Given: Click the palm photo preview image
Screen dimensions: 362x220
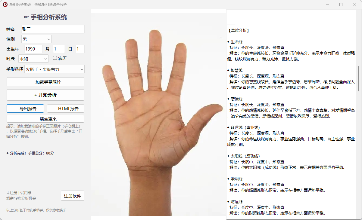Looking at the screenshot, I should [158, 113].
